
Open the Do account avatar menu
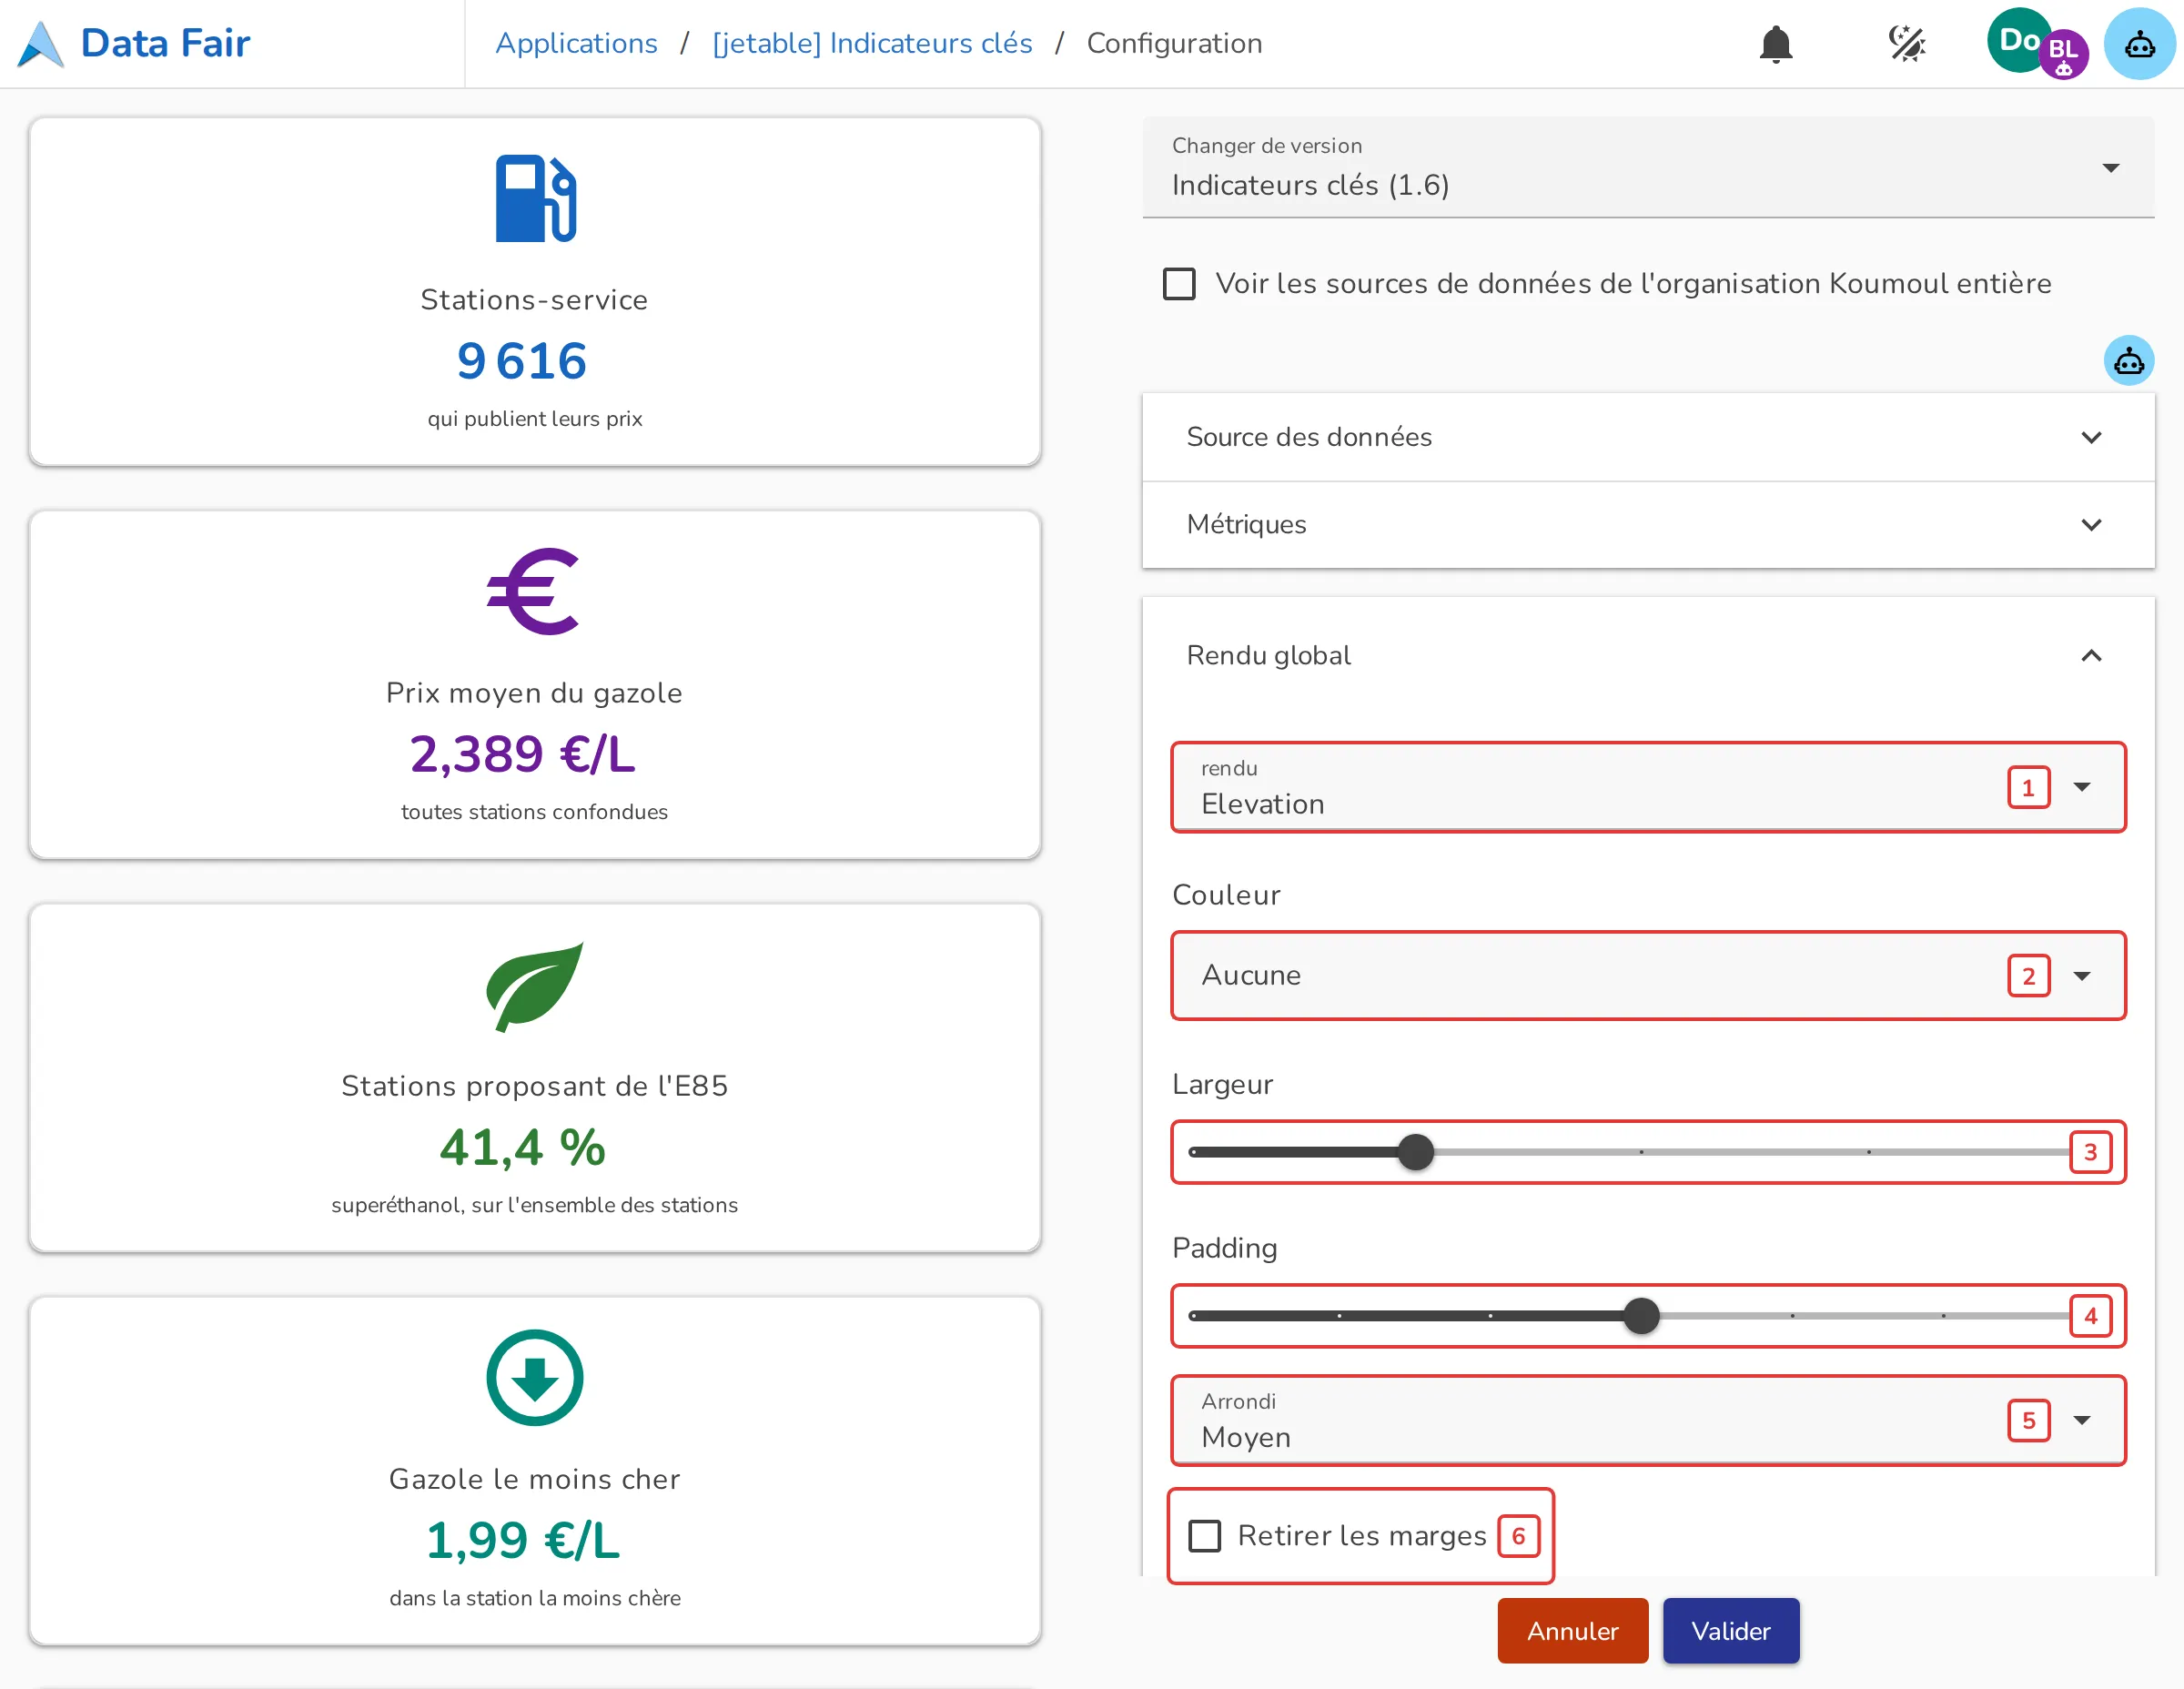(2017, 40)
